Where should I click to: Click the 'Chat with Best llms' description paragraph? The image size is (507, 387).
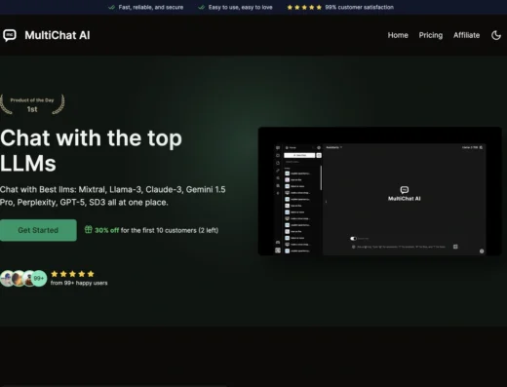[x=113, y=196]
